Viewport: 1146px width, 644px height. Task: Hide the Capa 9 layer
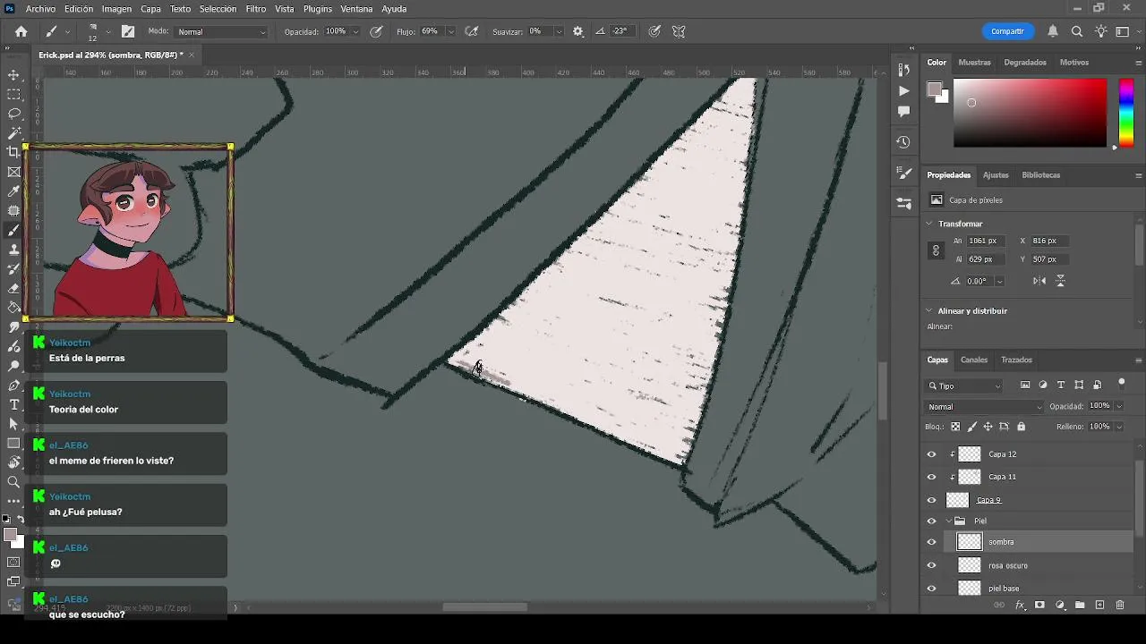click(931, 500)
